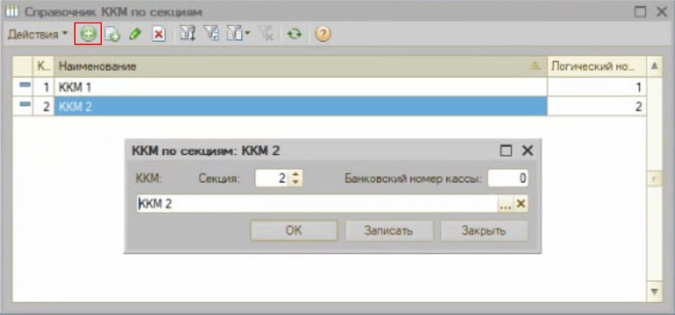Click the Логический но... column header

click(597, 66)
